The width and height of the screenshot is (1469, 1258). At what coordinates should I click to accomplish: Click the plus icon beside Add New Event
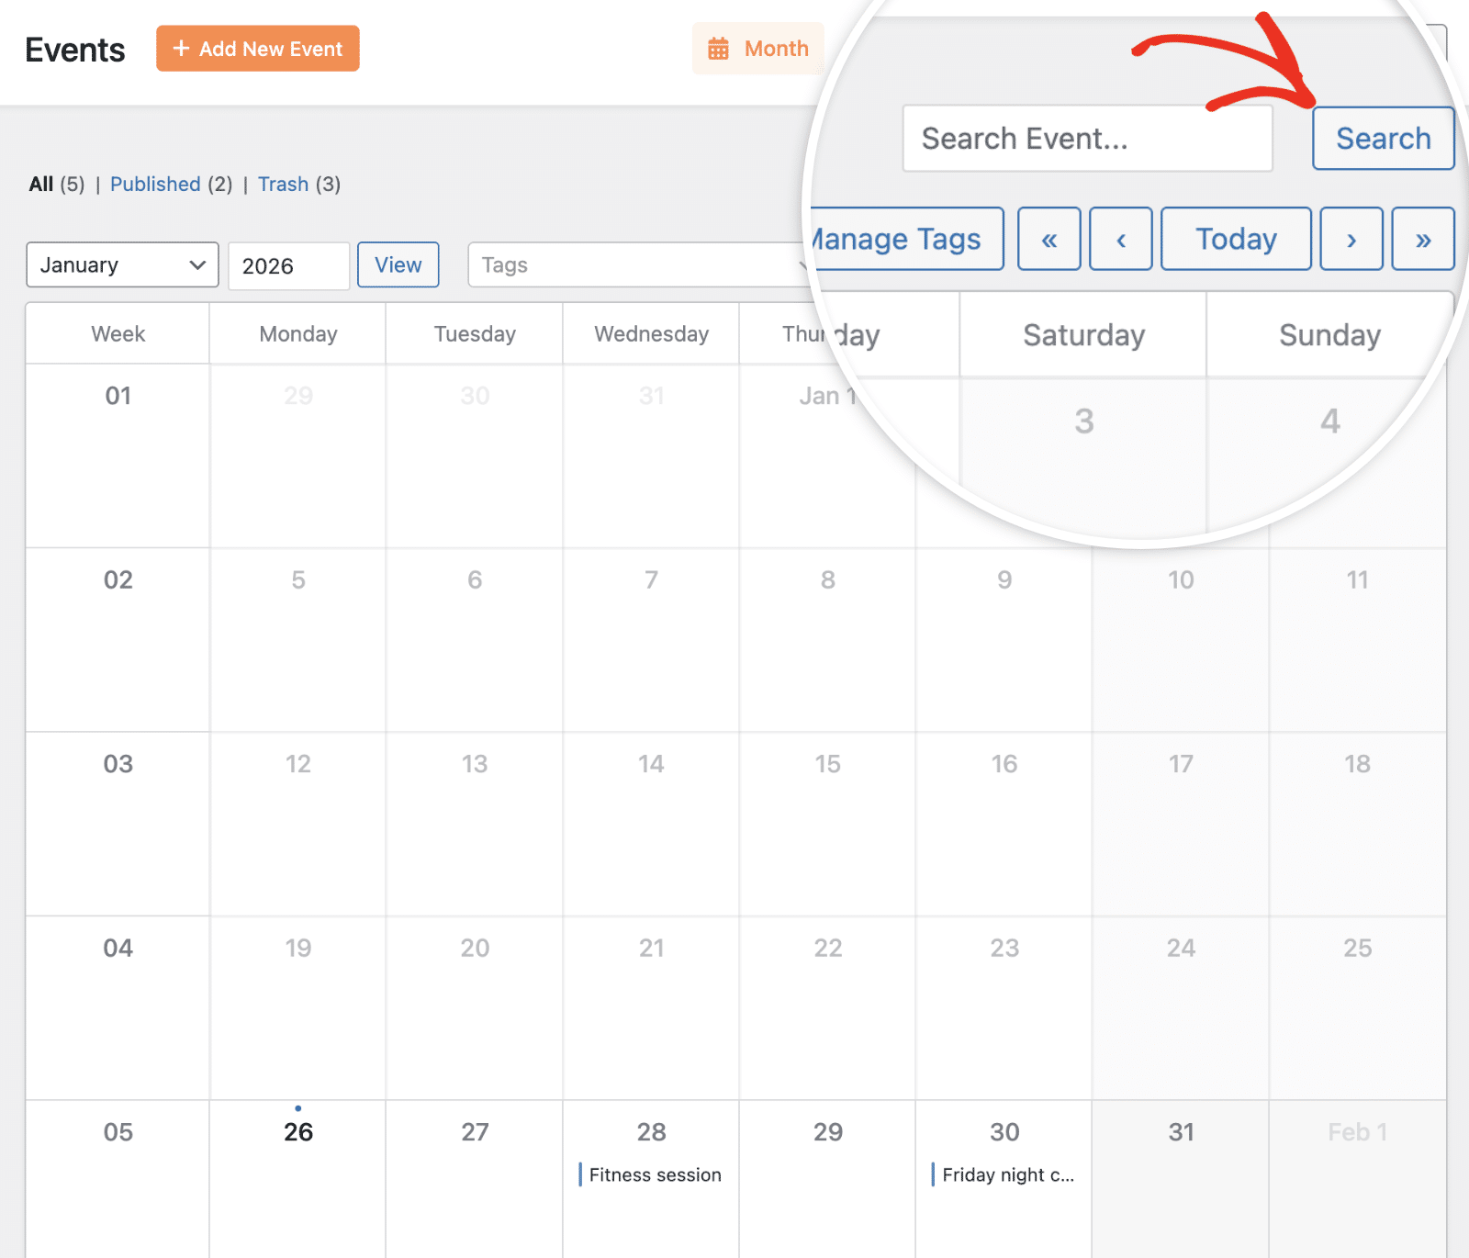[181, 49]
